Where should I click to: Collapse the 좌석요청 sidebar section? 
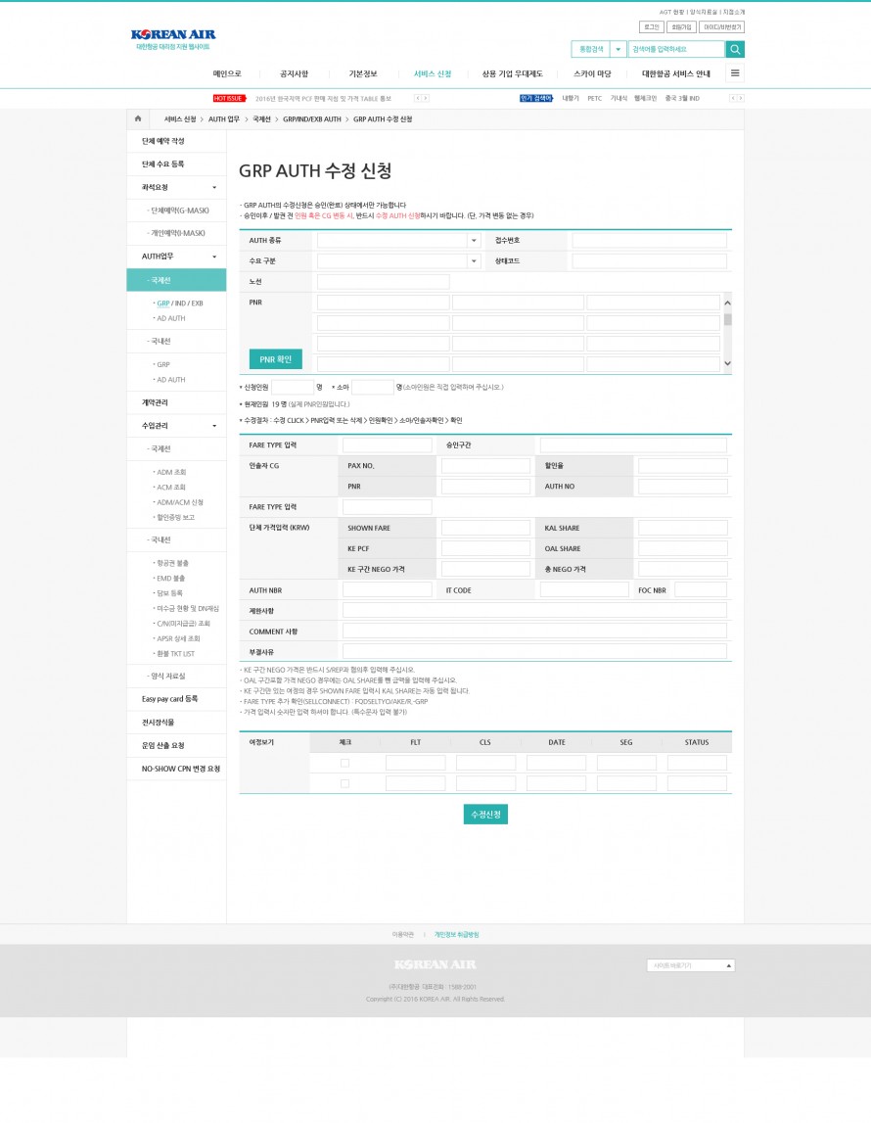(214, 187)
